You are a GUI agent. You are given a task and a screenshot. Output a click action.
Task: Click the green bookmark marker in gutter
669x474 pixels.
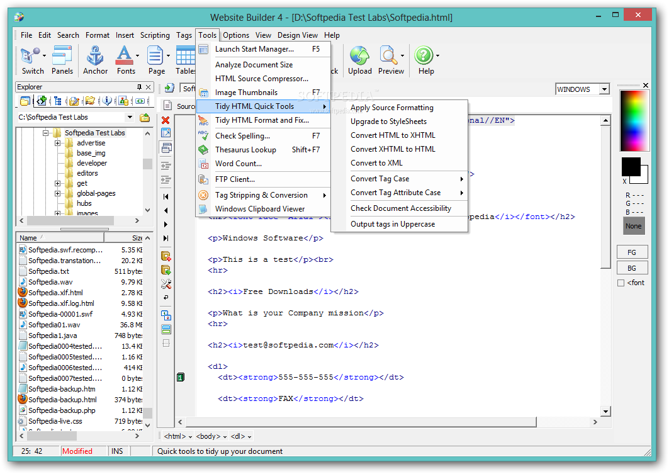click(x=181, y=377)
